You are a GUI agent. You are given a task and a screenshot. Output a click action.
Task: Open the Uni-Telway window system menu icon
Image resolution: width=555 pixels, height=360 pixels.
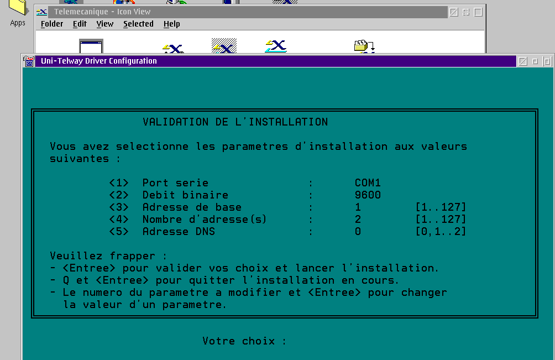[x=29, y=61]
